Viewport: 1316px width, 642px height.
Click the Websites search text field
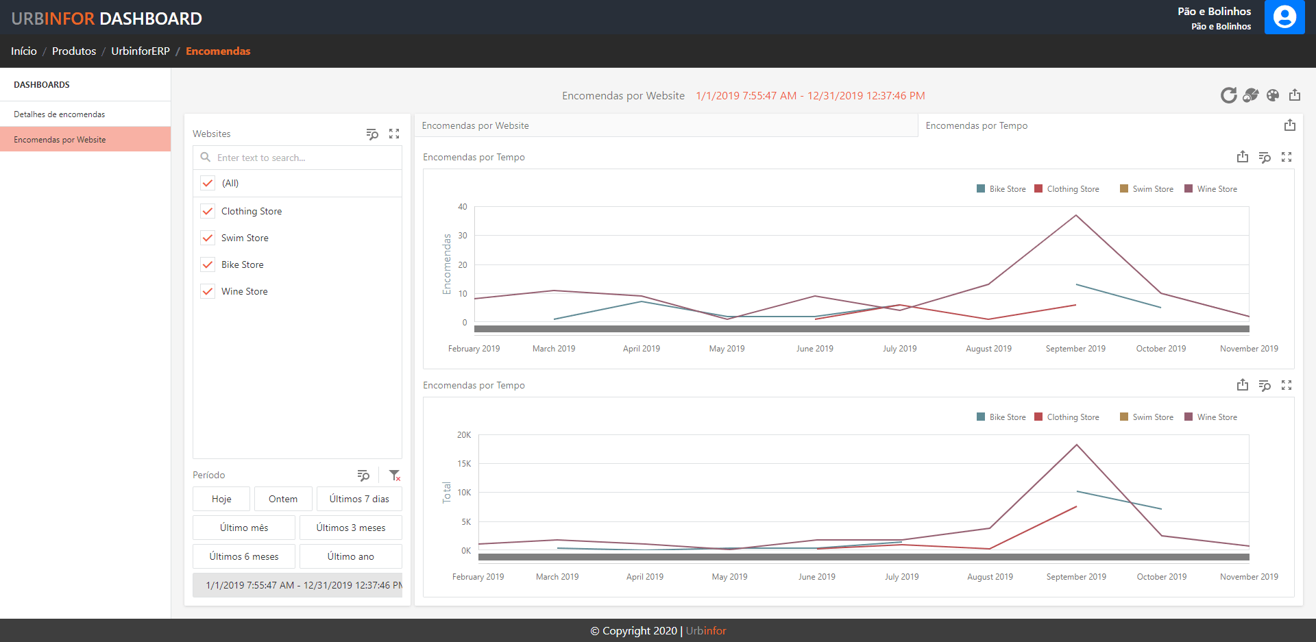[x=305, y=158]
